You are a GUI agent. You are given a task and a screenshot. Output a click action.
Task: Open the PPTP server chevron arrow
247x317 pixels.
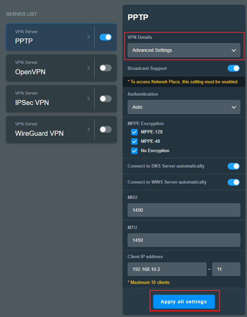pos(89,37)
